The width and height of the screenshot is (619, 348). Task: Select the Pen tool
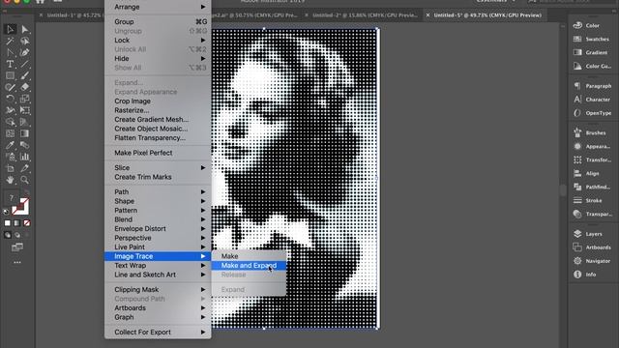(11, 52)
